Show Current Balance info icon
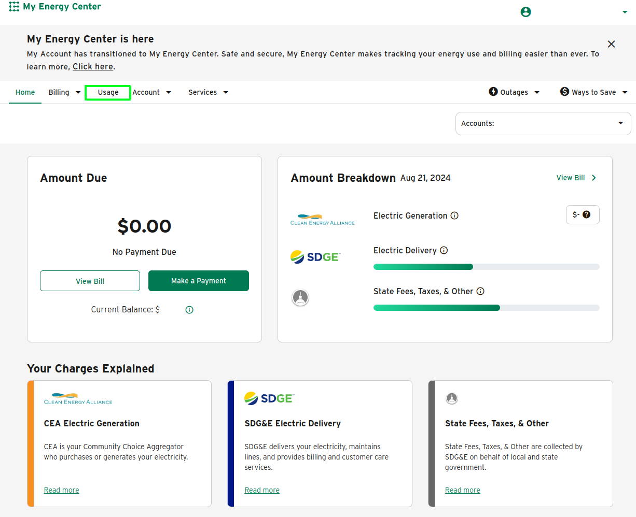This screenshot has height=517, width=636. pyautogui.click(x=189, y=310)
